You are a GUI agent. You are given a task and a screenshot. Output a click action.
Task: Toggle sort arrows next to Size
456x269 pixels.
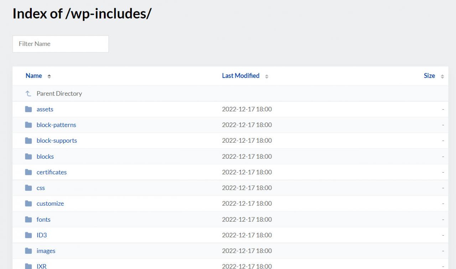(x=442, y=76)
